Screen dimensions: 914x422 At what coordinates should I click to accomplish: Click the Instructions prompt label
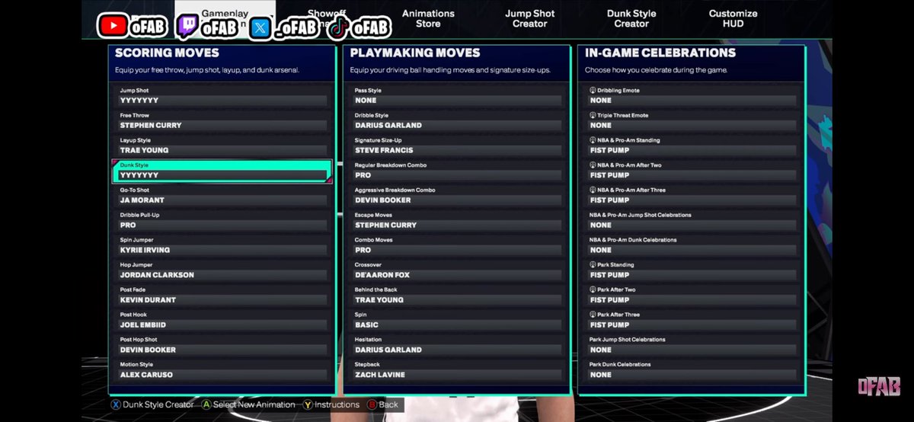(x=337, y=404)
